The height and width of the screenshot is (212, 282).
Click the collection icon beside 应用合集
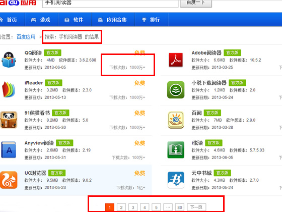(x=100, y=20)
